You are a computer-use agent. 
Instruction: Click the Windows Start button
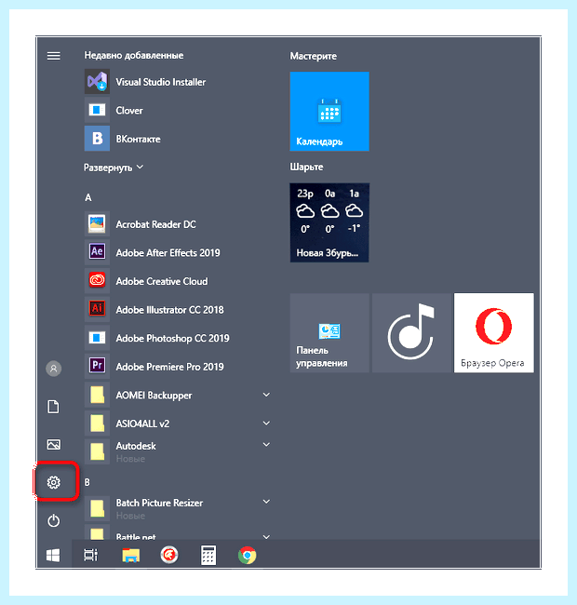(53, 556)
